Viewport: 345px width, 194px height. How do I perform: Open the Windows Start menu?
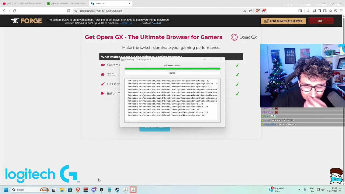[6, 190]
